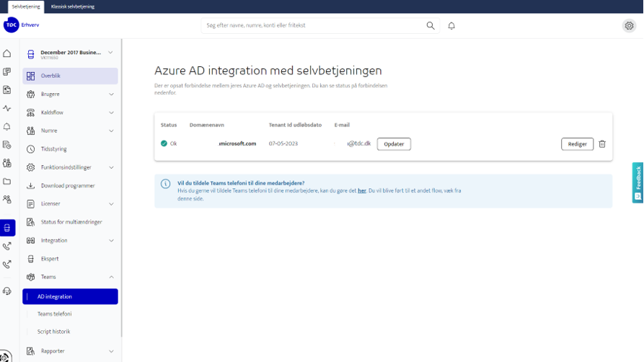The image size is (644, 362).
Task: Click the Ok status value
Action: pyautogui.click(x=169, y=144)
